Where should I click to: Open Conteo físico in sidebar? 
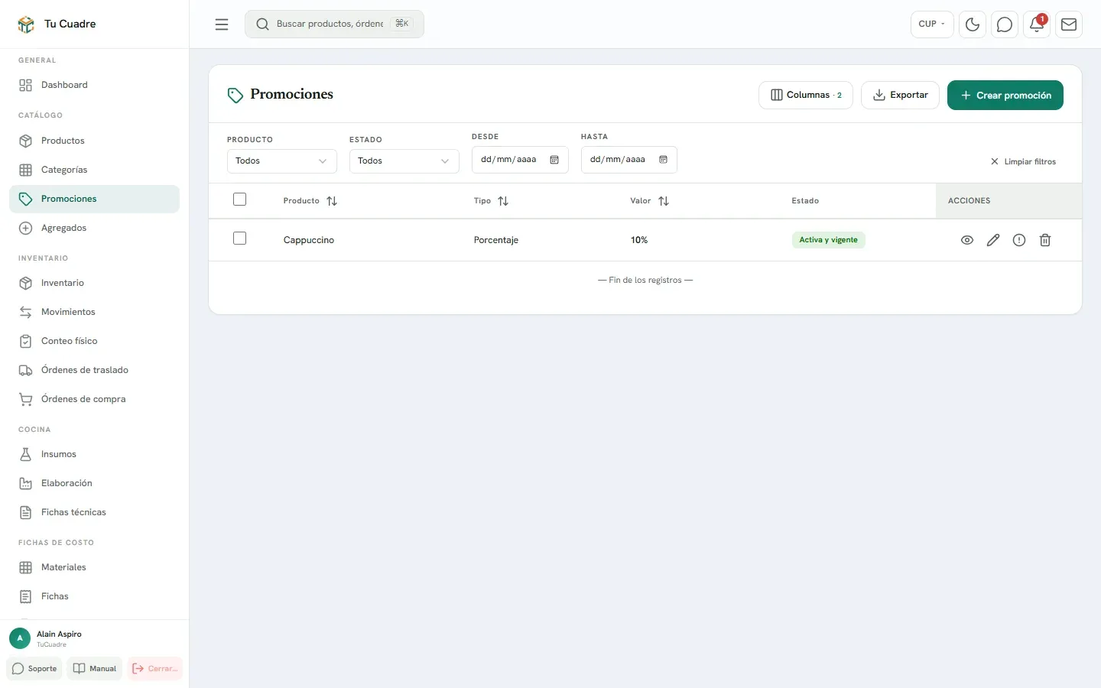click(94, 341)
